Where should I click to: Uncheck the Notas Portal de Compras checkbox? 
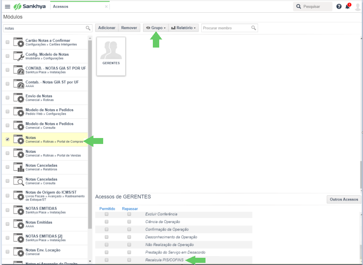(x=8, y=139)
